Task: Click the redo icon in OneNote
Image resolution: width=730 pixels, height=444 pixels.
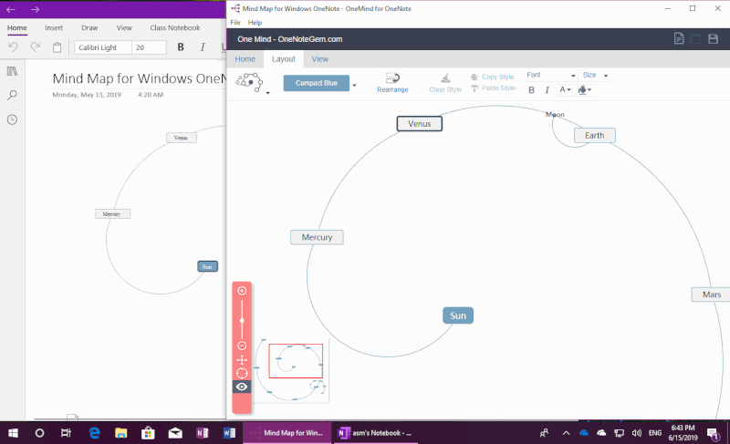Action: 35,47
